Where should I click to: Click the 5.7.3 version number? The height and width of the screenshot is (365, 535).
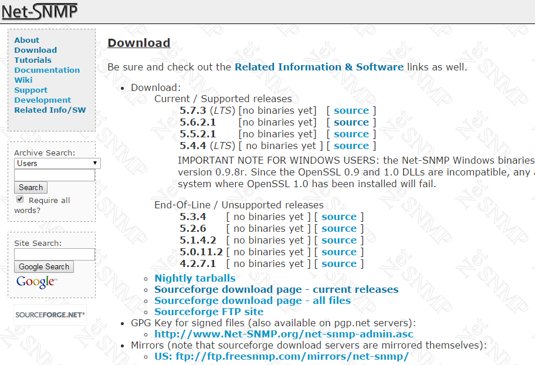pyautogui.click(x=193, y=111)
